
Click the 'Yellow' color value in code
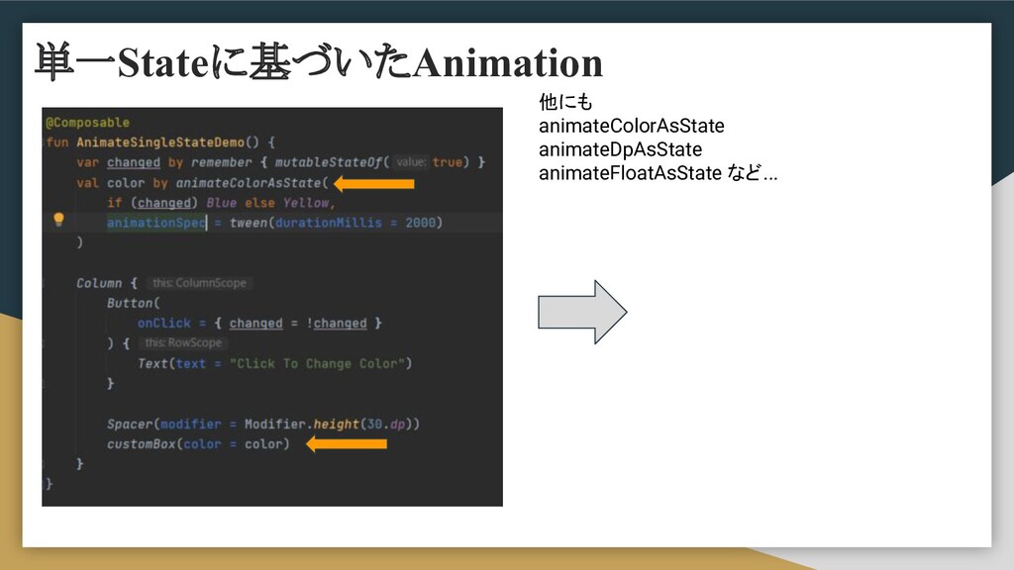click(x=306, y=203)
